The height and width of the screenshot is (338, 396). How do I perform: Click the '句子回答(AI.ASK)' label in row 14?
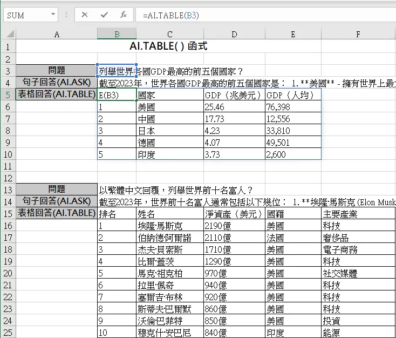(57, 201)
